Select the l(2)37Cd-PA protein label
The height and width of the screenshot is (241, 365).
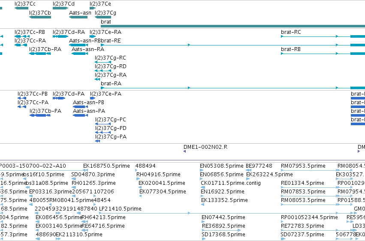point(69,94)
